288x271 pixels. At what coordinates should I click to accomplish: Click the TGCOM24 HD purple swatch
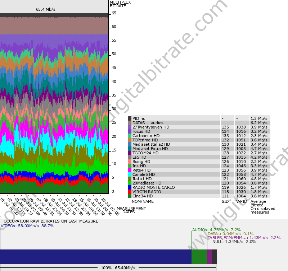click(x=130, y=153)
